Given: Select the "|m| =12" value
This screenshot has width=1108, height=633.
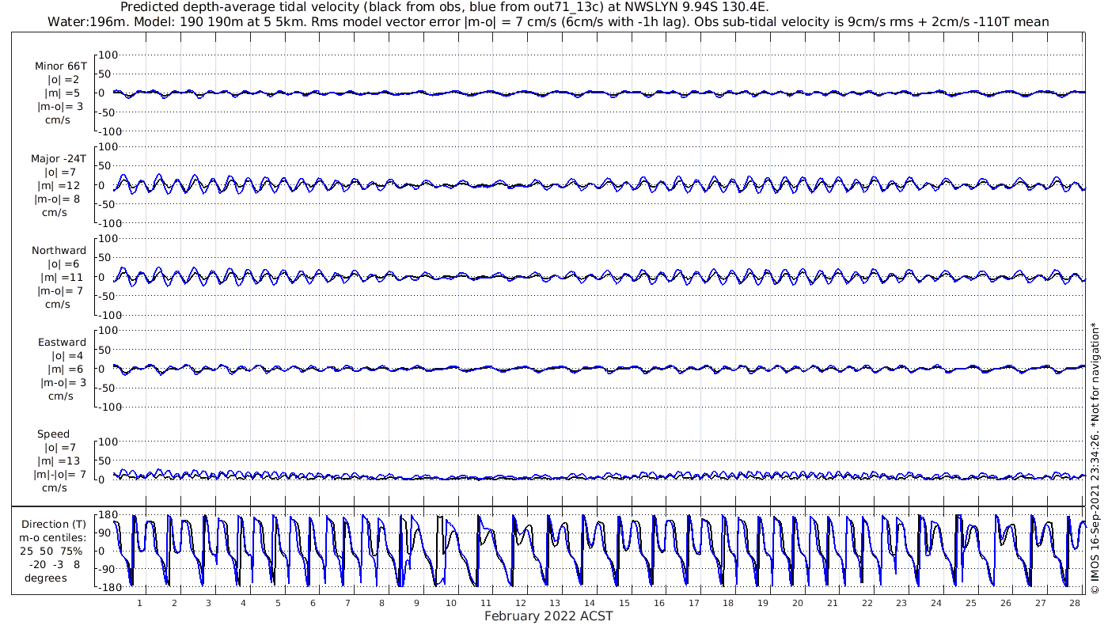Looking at the screenshot, I should tap(62, 185).
